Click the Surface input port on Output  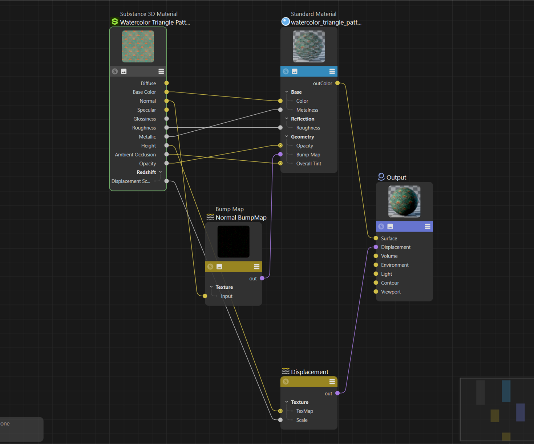(x=376, y=238)
